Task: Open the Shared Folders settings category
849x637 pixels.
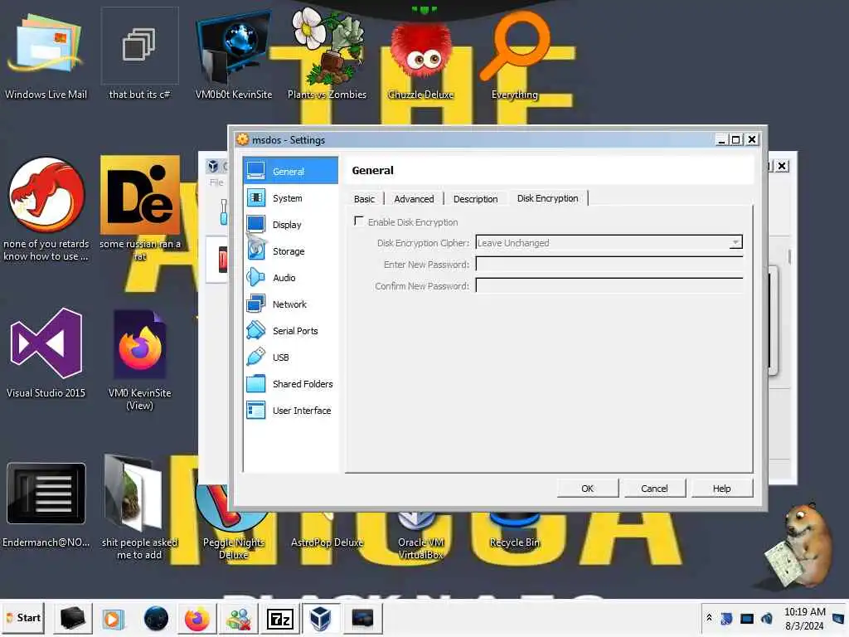Action: (x=291, y=383)
